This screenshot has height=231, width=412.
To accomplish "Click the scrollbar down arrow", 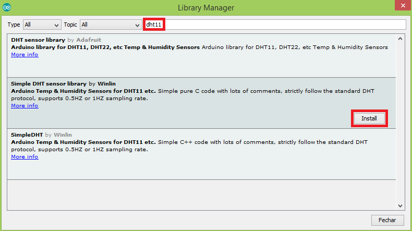I will click(x=400, y=206).
